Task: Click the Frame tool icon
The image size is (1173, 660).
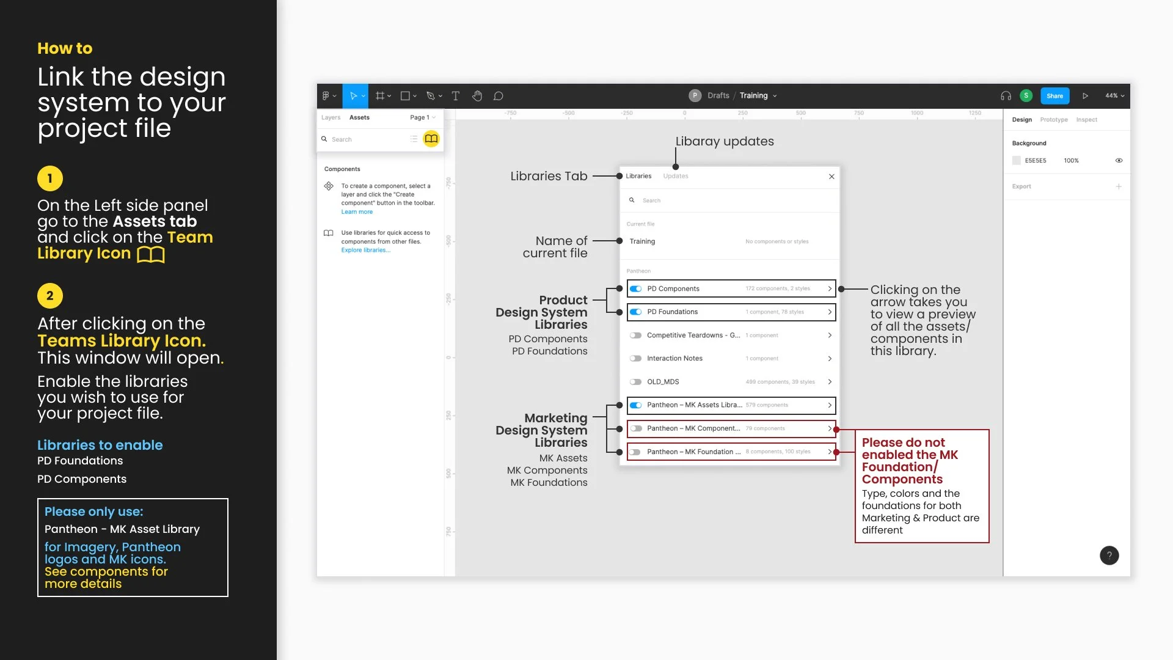Action: [380, 96]
